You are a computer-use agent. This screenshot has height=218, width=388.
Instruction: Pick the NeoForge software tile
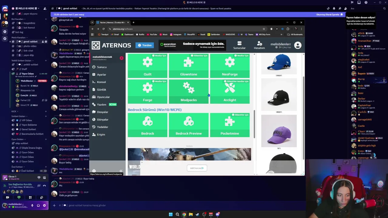pos(230,66)
